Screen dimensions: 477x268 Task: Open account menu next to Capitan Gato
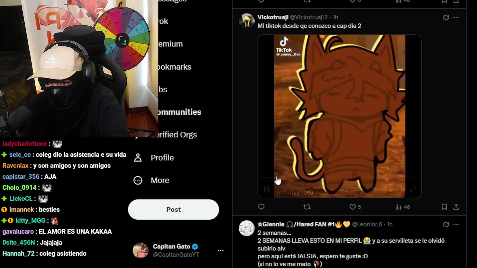tap(221, 251)
